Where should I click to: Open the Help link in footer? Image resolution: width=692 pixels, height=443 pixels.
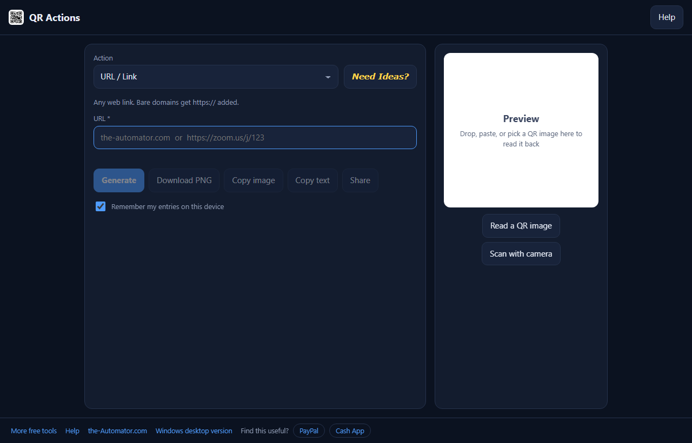tap(72, 431)
